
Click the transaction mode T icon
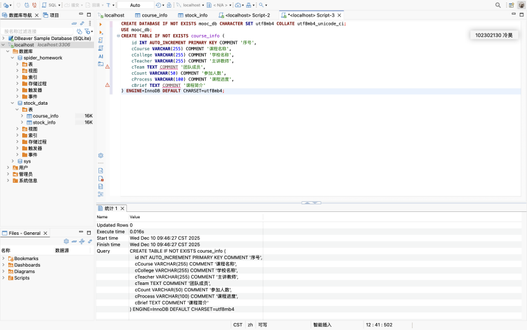pos(108,5)
